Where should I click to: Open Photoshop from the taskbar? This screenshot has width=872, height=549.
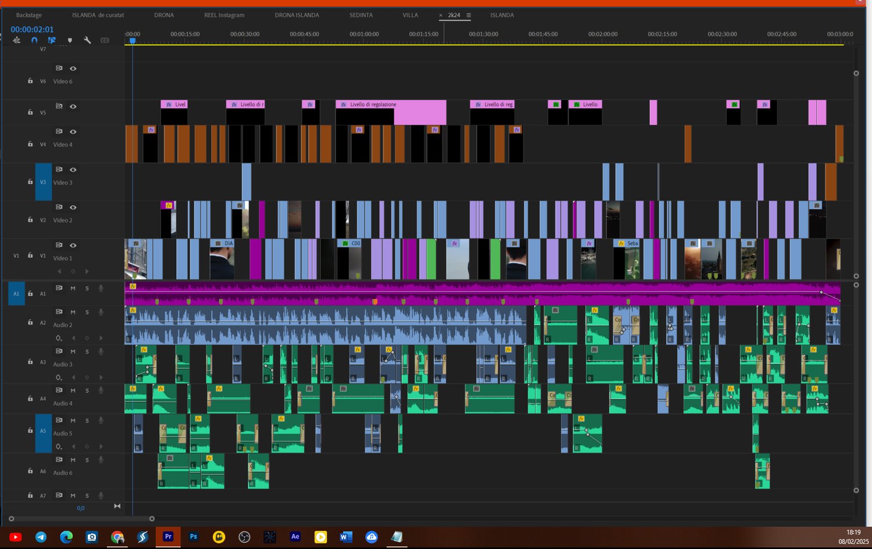point(194,537)
